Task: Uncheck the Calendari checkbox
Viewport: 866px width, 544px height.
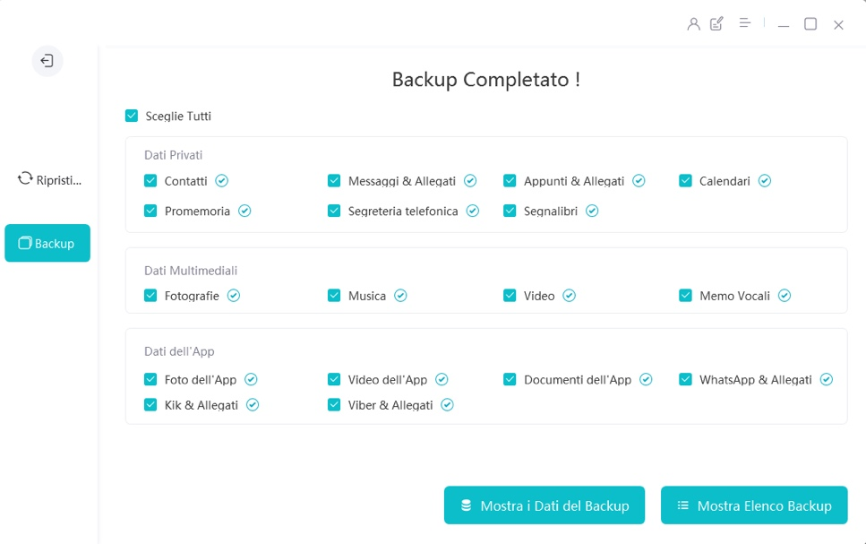Action: click(x=685, y=181)
